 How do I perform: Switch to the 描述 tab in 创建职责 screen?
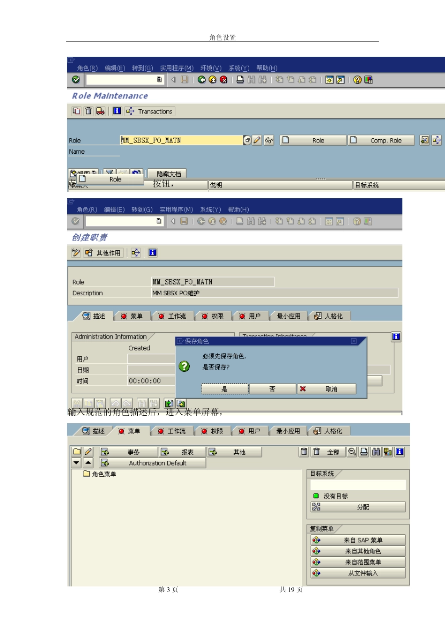click(94, 316)
